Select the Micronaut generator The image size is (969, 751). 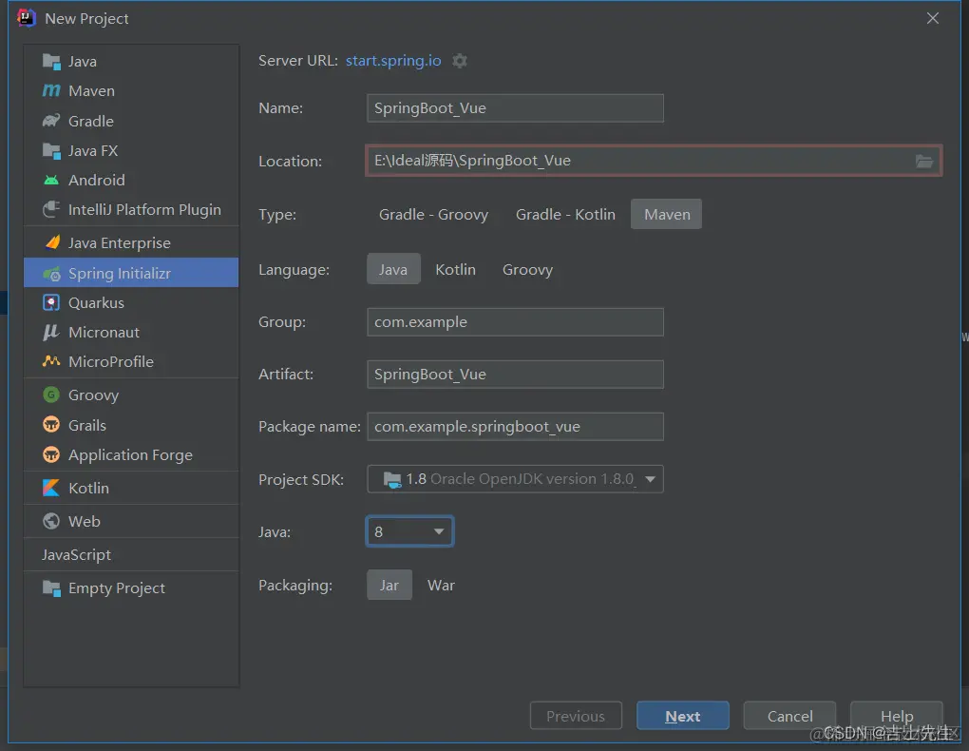click(100, 332)
